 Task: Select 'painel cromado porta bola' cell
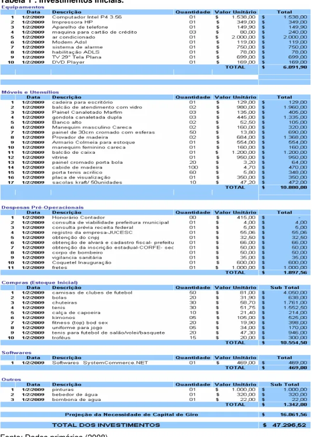tap(87, 162)
